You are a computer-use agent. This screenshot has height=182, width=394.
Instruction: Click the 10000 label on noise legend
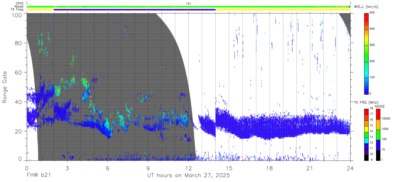point(387,118)
